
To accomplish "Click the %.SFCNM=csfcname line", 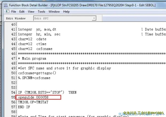I will pos(34,78).
